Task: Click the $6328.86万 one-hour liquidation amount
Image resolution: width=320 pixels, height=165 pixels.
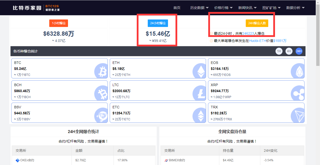Action: [x=59, y=34]
